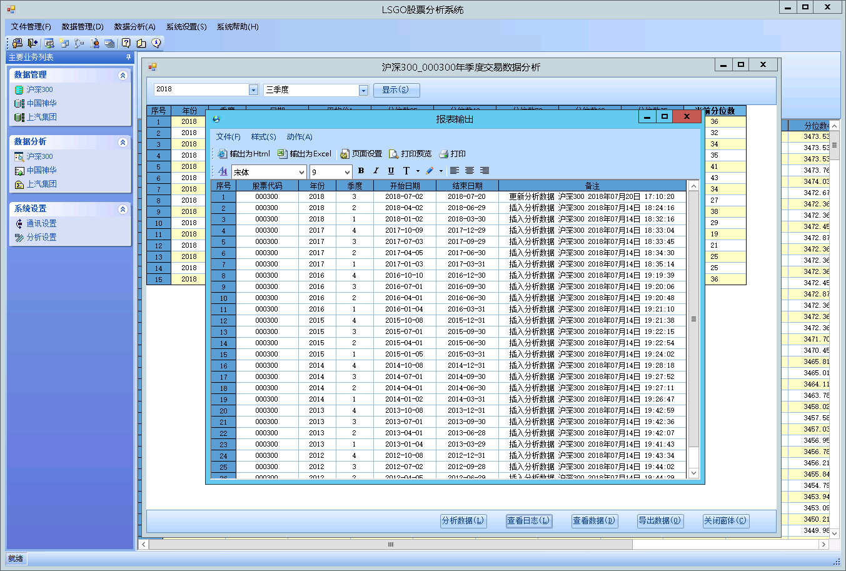Open the 动作(A) menu in report window

[x=300, y=137]
